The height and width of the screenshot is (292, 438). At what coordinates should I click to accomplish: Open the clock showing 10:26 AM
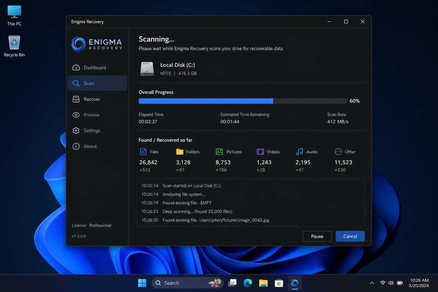tap(419, 283)
